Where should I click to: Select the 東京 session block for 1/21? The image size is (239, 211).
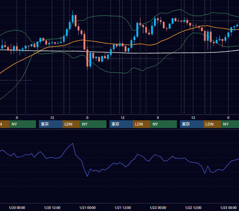point(121,124)
